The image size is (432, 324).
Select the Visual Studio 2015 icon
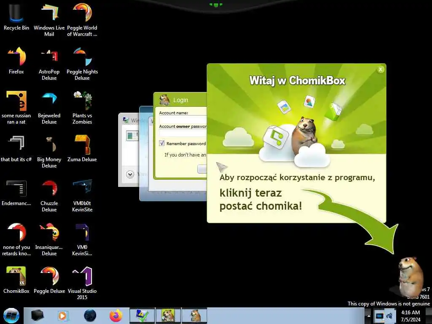pos(82,283)
